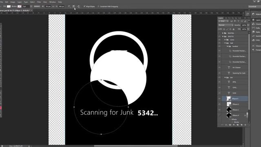Open the path arrangement icon in options bar
Screen dimensions: 261x147
(x=78, y=7)
